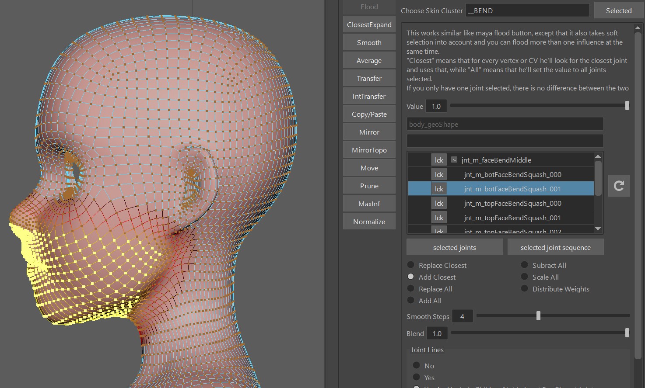Open the Transfer tab
Viewport: 645px width, 388px height.
369,78
